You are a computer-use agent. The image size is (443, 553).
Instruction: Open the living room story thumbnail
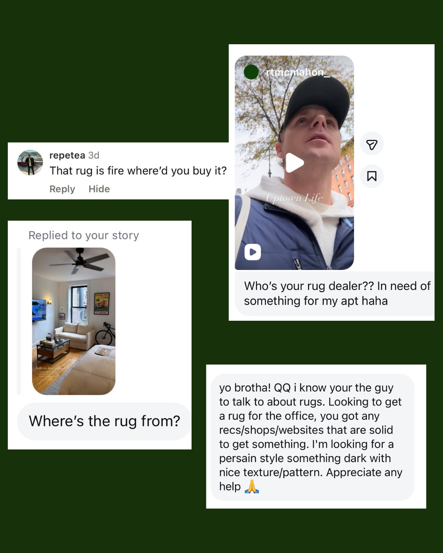(74, 321)
